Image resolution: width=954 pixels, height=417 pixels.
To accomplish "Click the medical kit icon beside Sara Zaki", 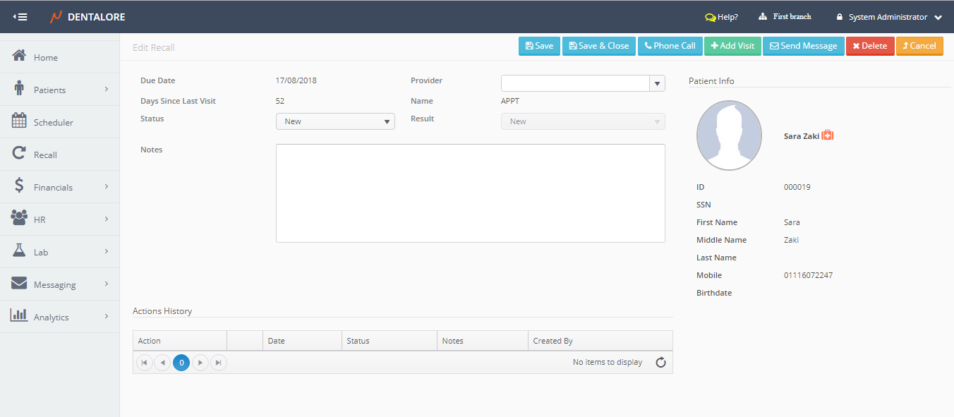I will (x=828, y=135).
